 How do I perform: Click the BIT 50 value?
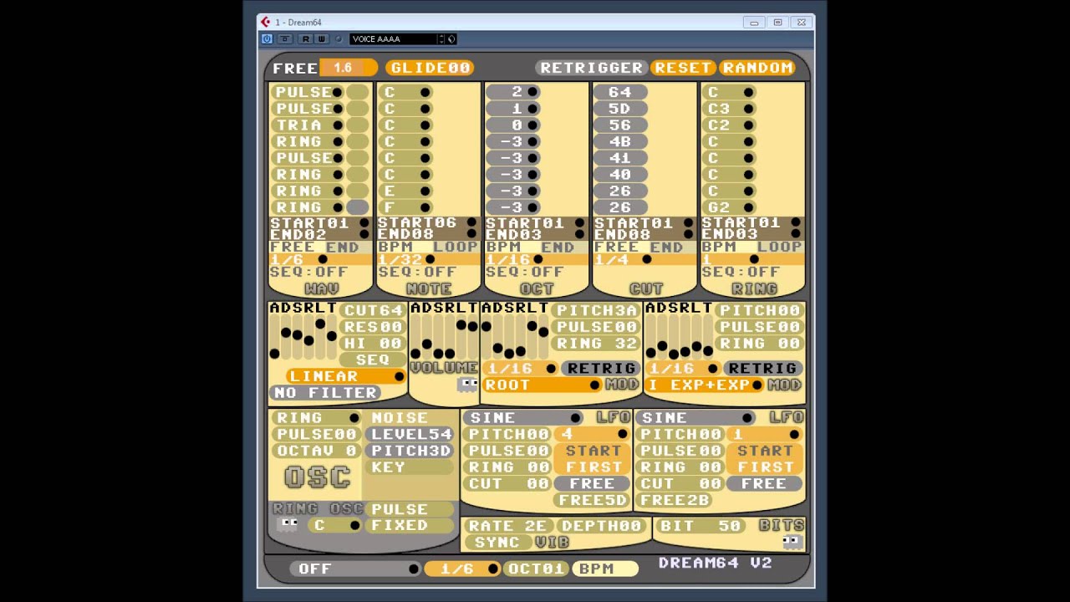click(701, 526)
